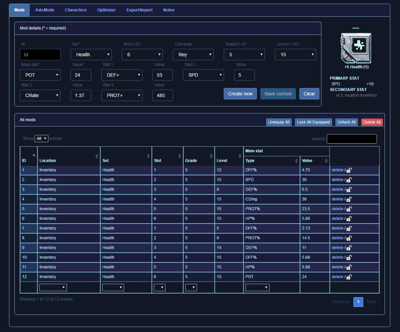Toggle the padlock on mod ID 1
Screen dimensions: 400x332
coord(350,170)
